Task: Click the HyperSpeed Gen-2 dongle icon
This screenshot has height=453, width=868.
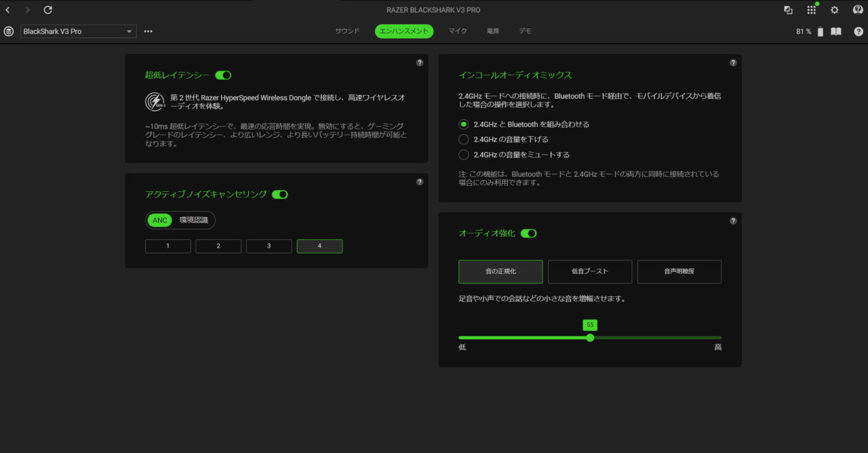Action: (x=155, y=102)
